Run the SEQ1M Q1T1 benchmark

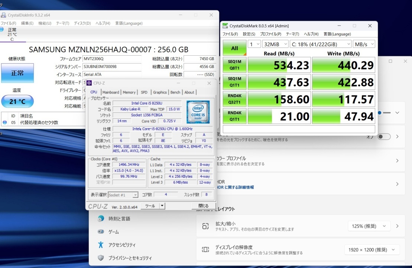click(x=234, y=82)
